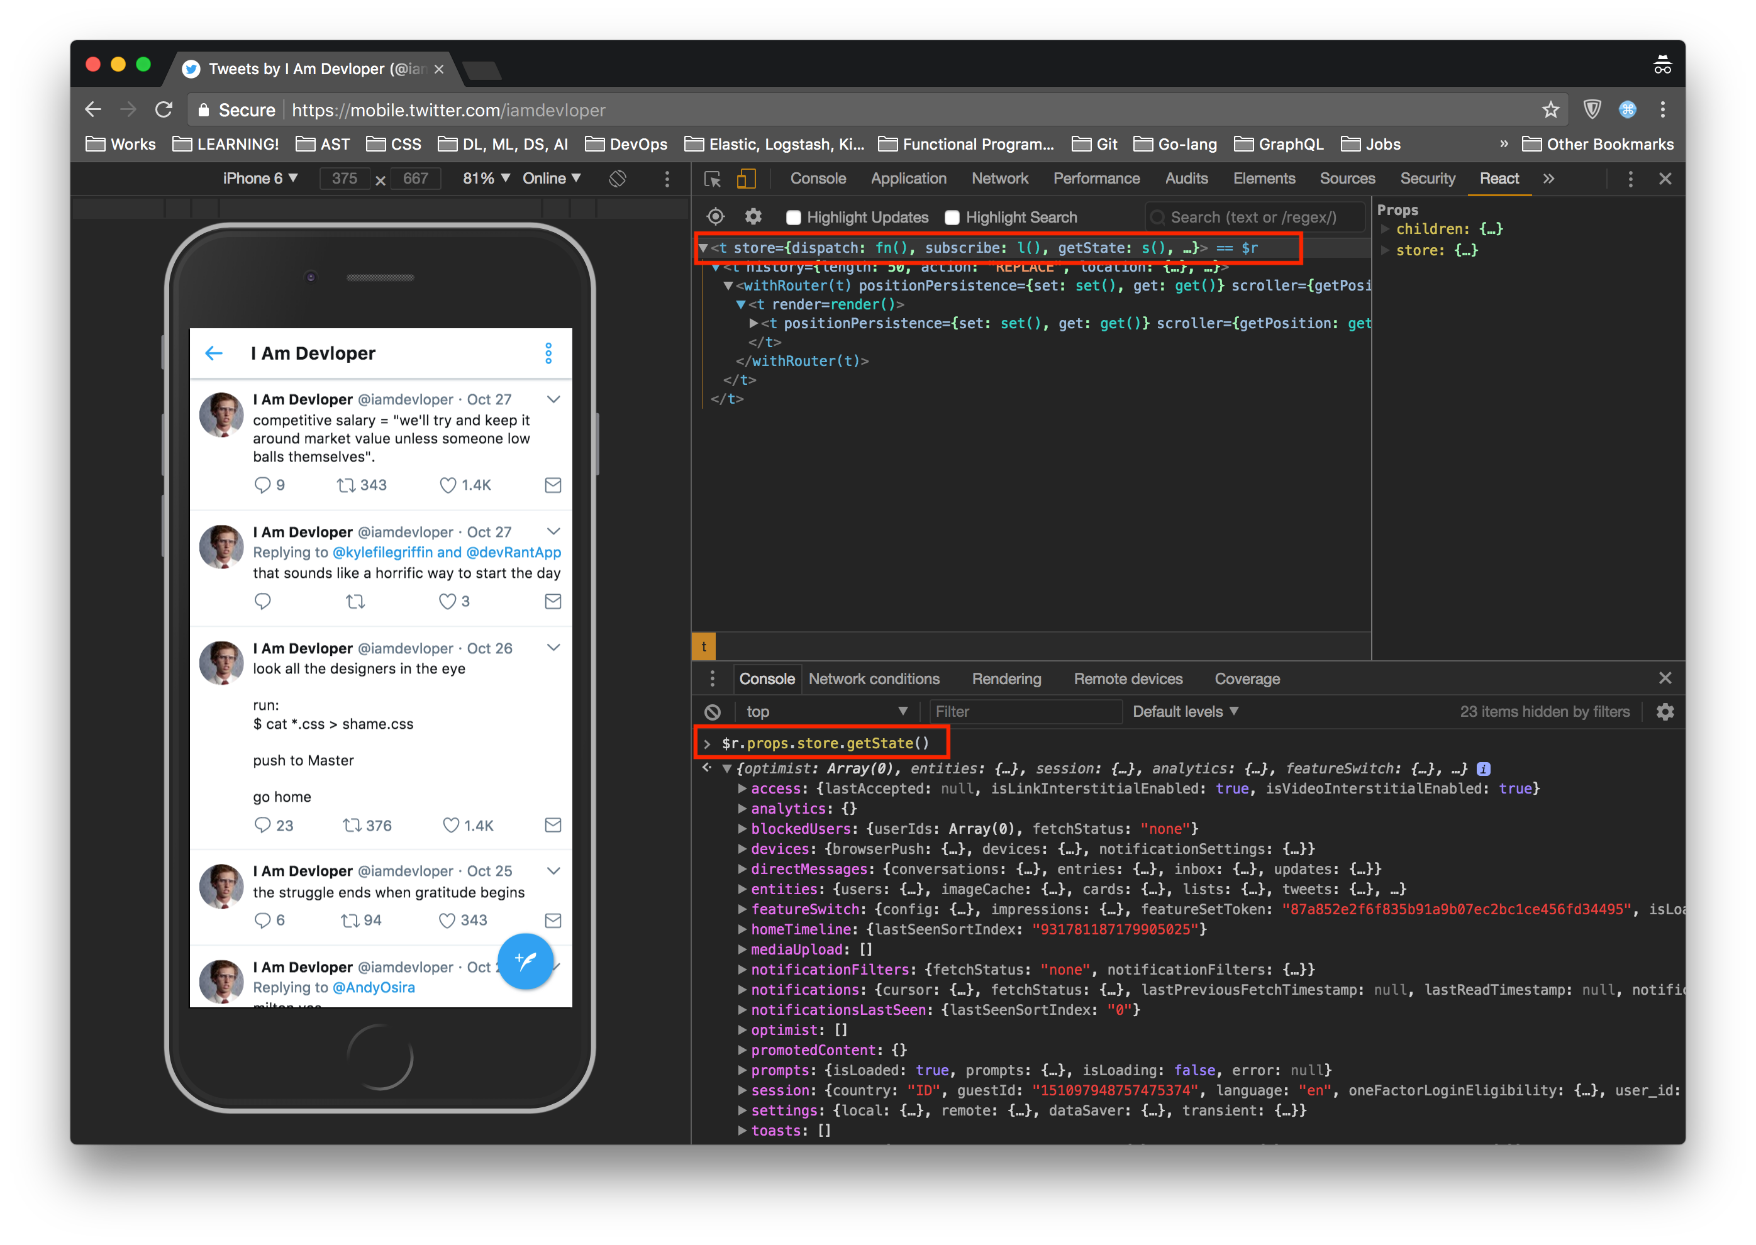Reply to the competitive salary tweet

tap(262, 485)
